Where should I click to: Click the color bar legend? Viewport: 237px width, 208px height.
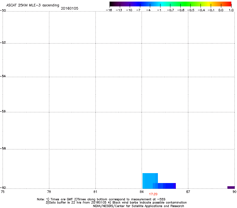tap(170, 4)
